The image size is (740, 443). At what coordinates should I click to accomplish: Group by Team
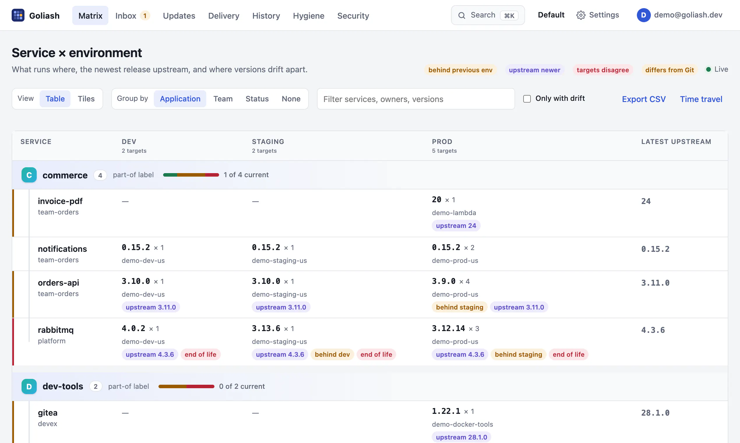[223, 99]
